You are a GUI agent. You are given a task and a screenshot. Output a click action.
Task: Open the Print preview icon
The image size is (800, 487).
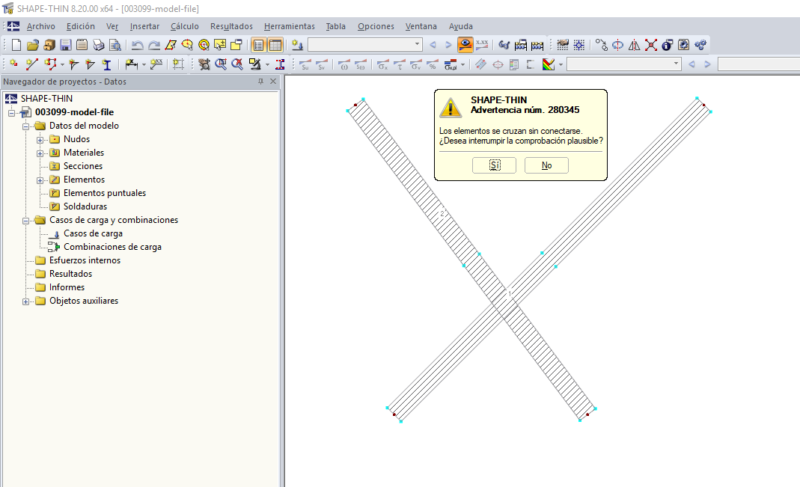point(115,45)
